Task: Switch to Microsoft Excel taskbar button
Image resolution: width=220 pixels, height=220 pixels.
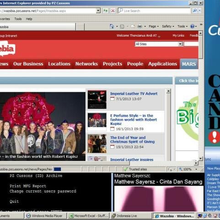Action: (89, 216)
